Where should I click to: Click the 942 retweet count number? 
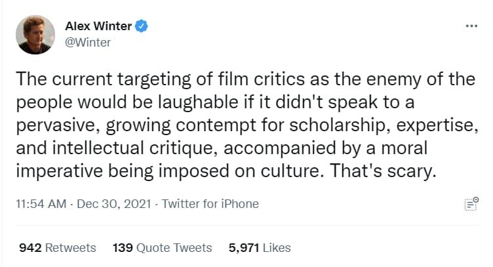(30, 248)
